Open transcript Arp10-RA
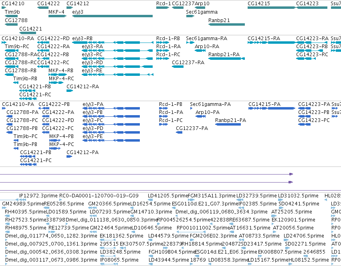Viewport: 341px width, 266px height. (x=200, y=51)
